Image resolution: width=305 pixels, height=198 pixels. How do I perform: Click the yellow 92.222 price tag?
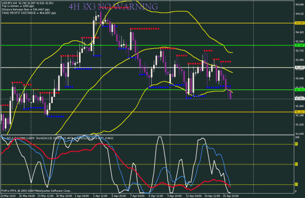300,112
